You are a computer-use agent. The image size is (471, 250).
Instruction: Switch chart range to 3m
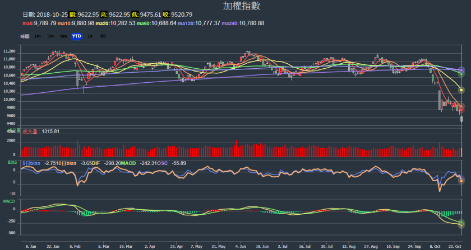point(50,36)
